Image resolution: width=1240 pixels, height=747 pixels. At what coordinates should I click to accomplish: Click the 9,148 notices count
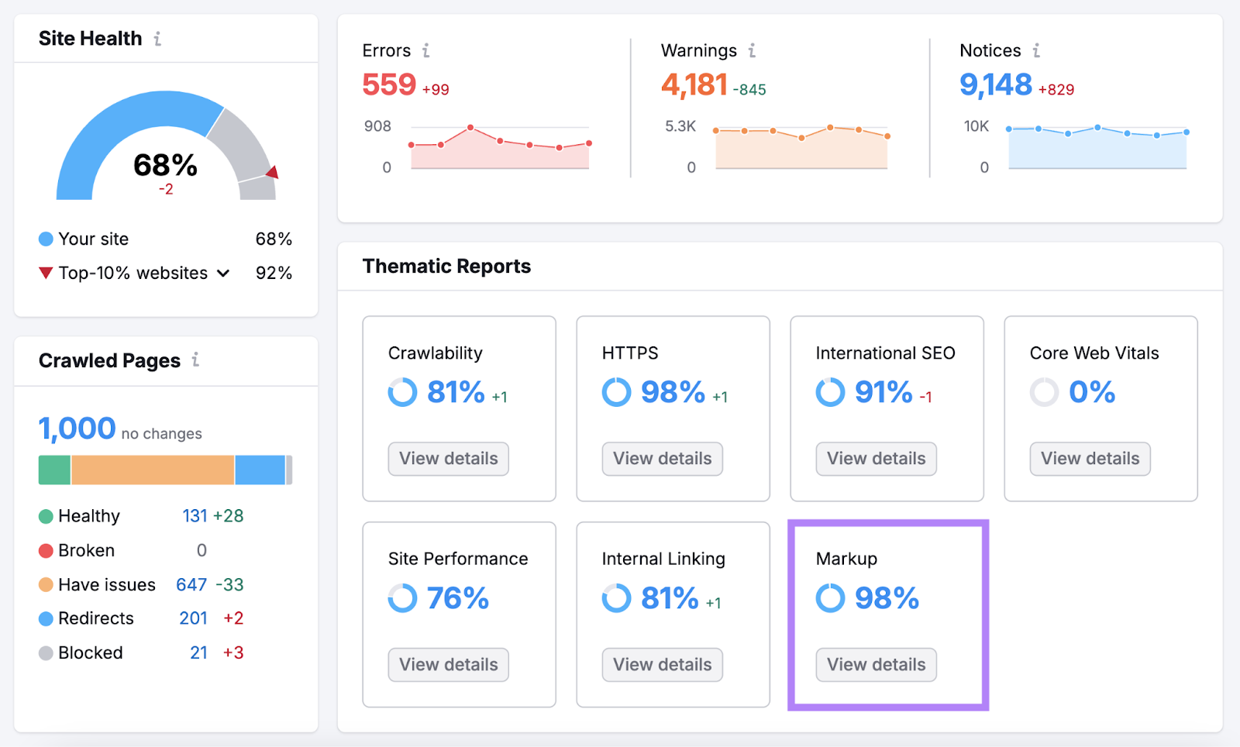pos(996,84)
